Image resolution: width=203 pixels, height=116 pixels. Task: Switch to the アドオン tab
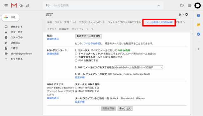(180, 22)
